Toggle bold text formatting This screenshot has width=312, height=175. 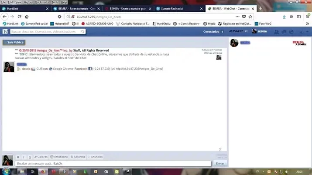pyautogui.click(x=18, y=157)
